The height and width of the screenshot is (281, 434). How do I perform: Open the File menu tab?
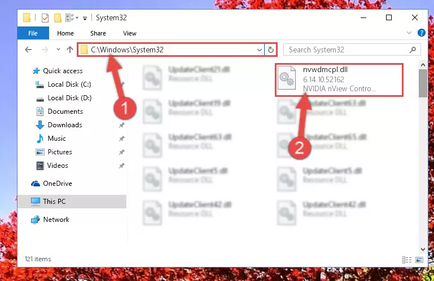33,33
